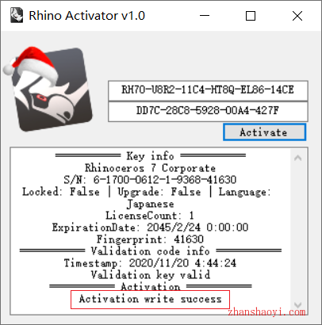Viewport: 322px width, 325px height.
Task: Close the Rhino Activator window
Action: 297,16
